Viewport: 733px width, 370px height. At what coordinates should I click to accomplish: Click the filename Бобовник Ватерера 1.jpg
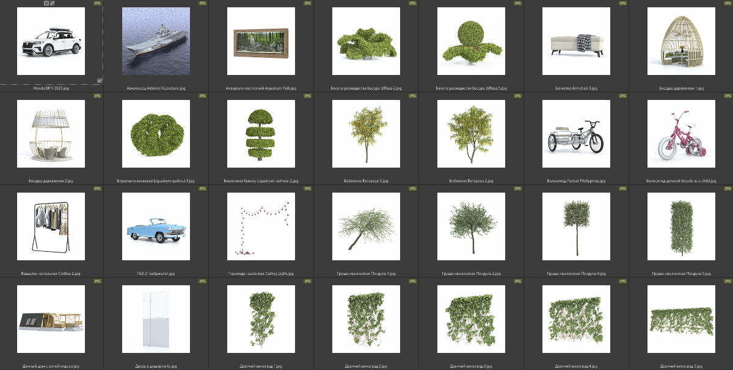pos(366,181)
